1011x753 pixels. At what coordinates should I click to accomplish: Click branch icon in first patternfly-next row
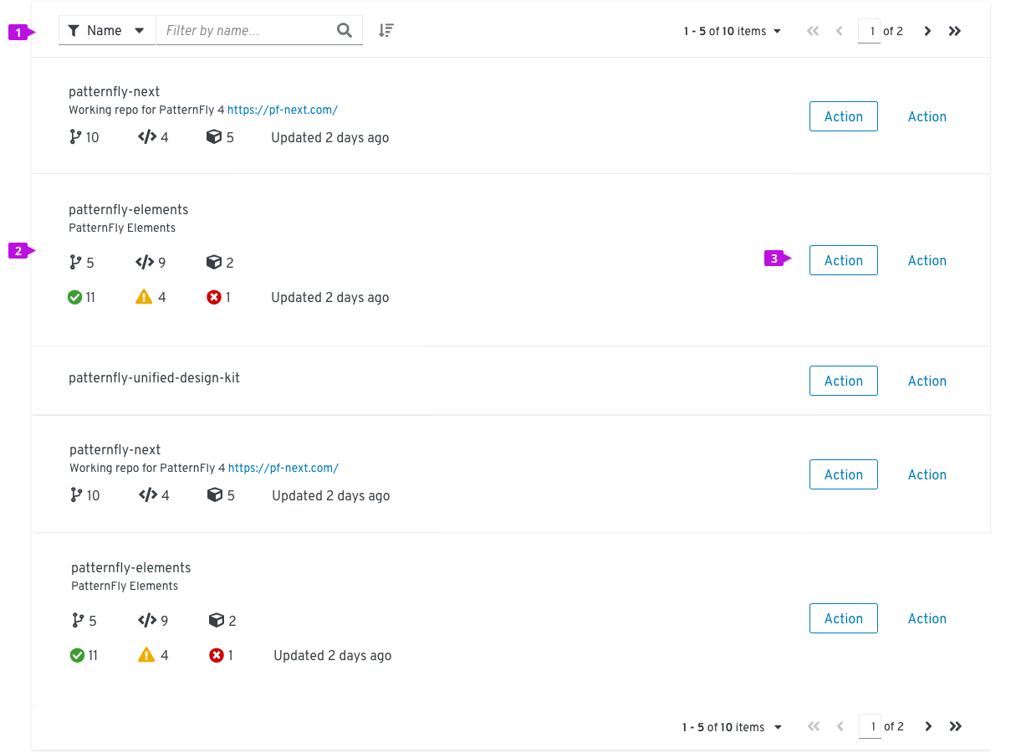point(75,137)
